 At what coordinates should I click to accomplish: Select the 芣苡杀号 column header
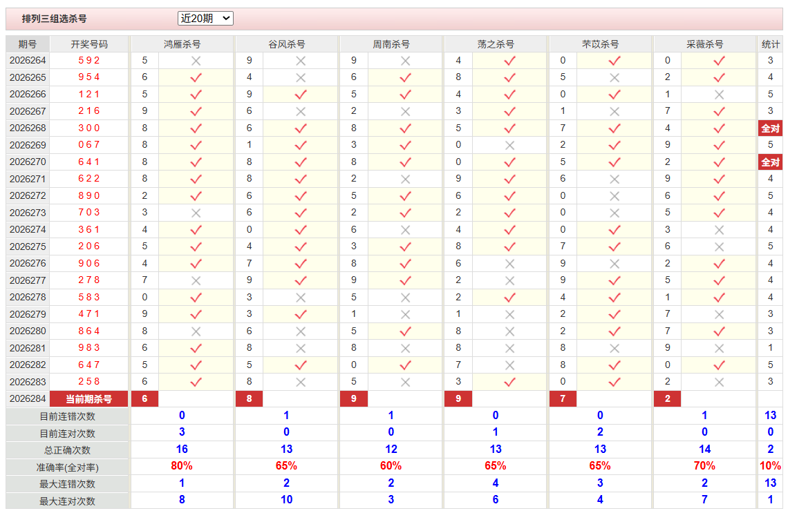click(600, 44)
